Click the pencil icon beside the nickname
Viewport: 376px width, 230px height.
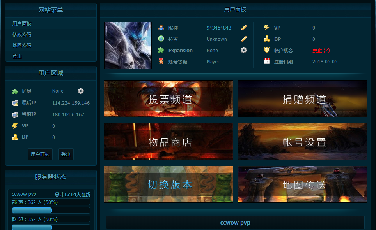244,28
